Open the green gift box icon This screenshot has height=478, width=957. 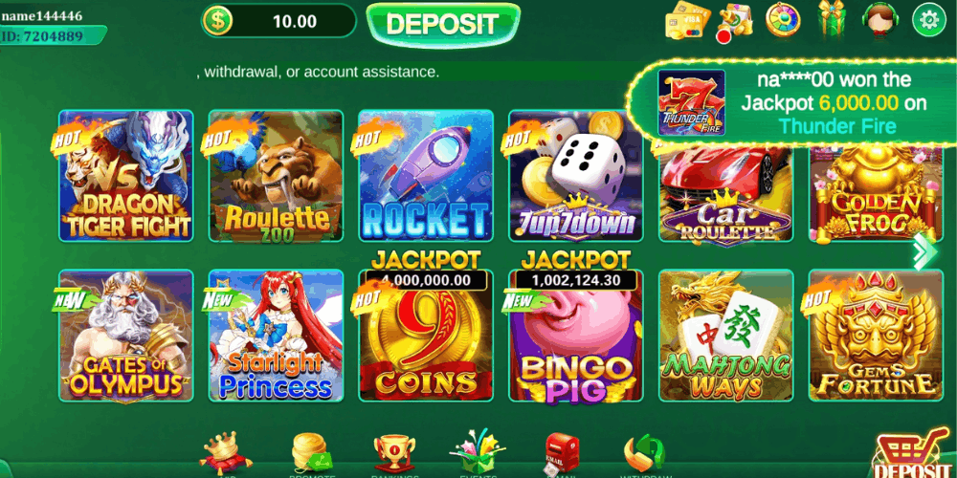click(x=831, y=18)
